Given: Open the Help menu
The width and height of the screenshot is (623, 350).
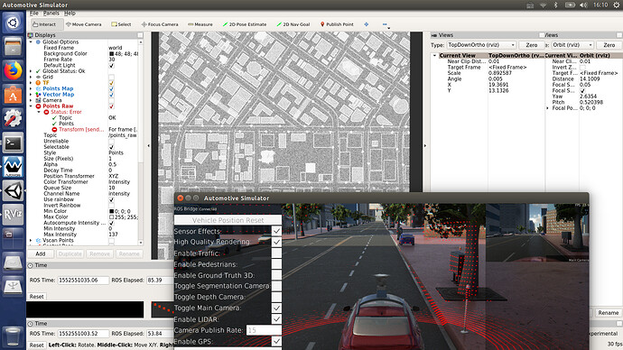Looking at the screenshot, I should tap(70, 14).
